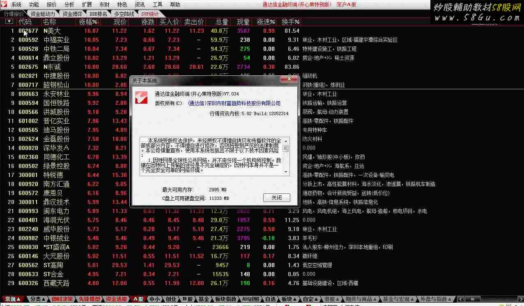Click the 关闭 button in the about dialog
524x306 pixels.
[x=276, y=197]
